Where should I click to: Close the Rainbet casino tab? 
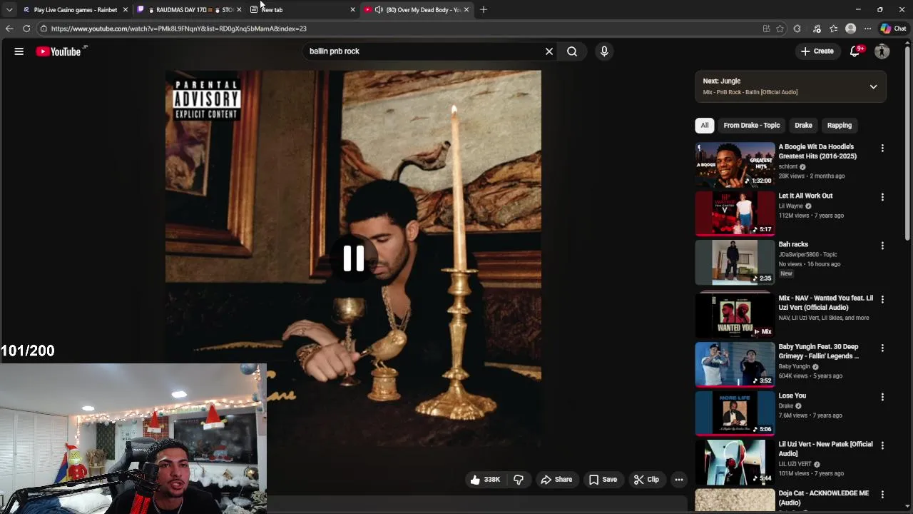click(126, 9)
